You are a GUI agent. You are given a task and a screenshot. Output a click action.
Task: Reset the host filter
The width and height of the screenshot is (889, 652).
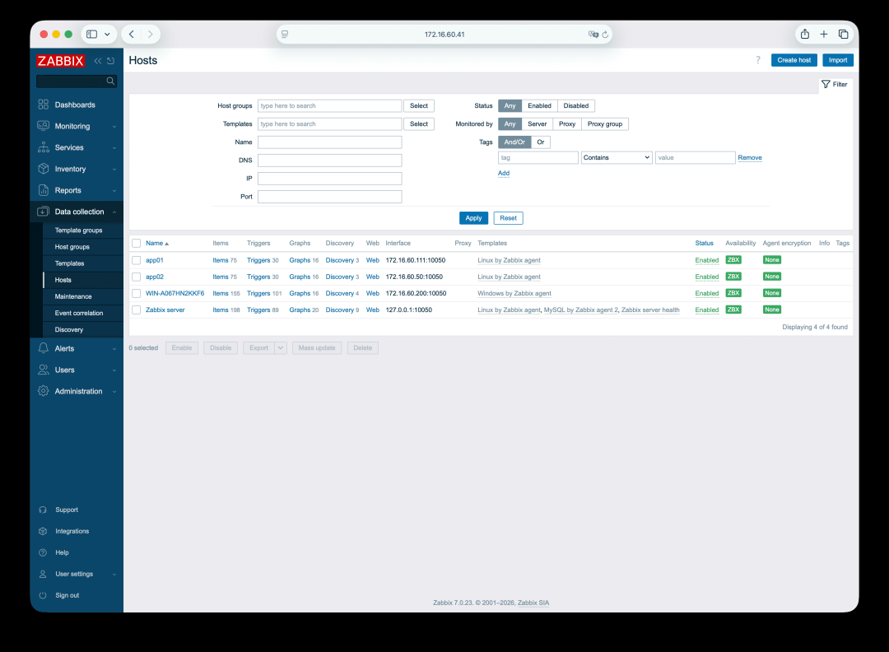click(508, 218)
